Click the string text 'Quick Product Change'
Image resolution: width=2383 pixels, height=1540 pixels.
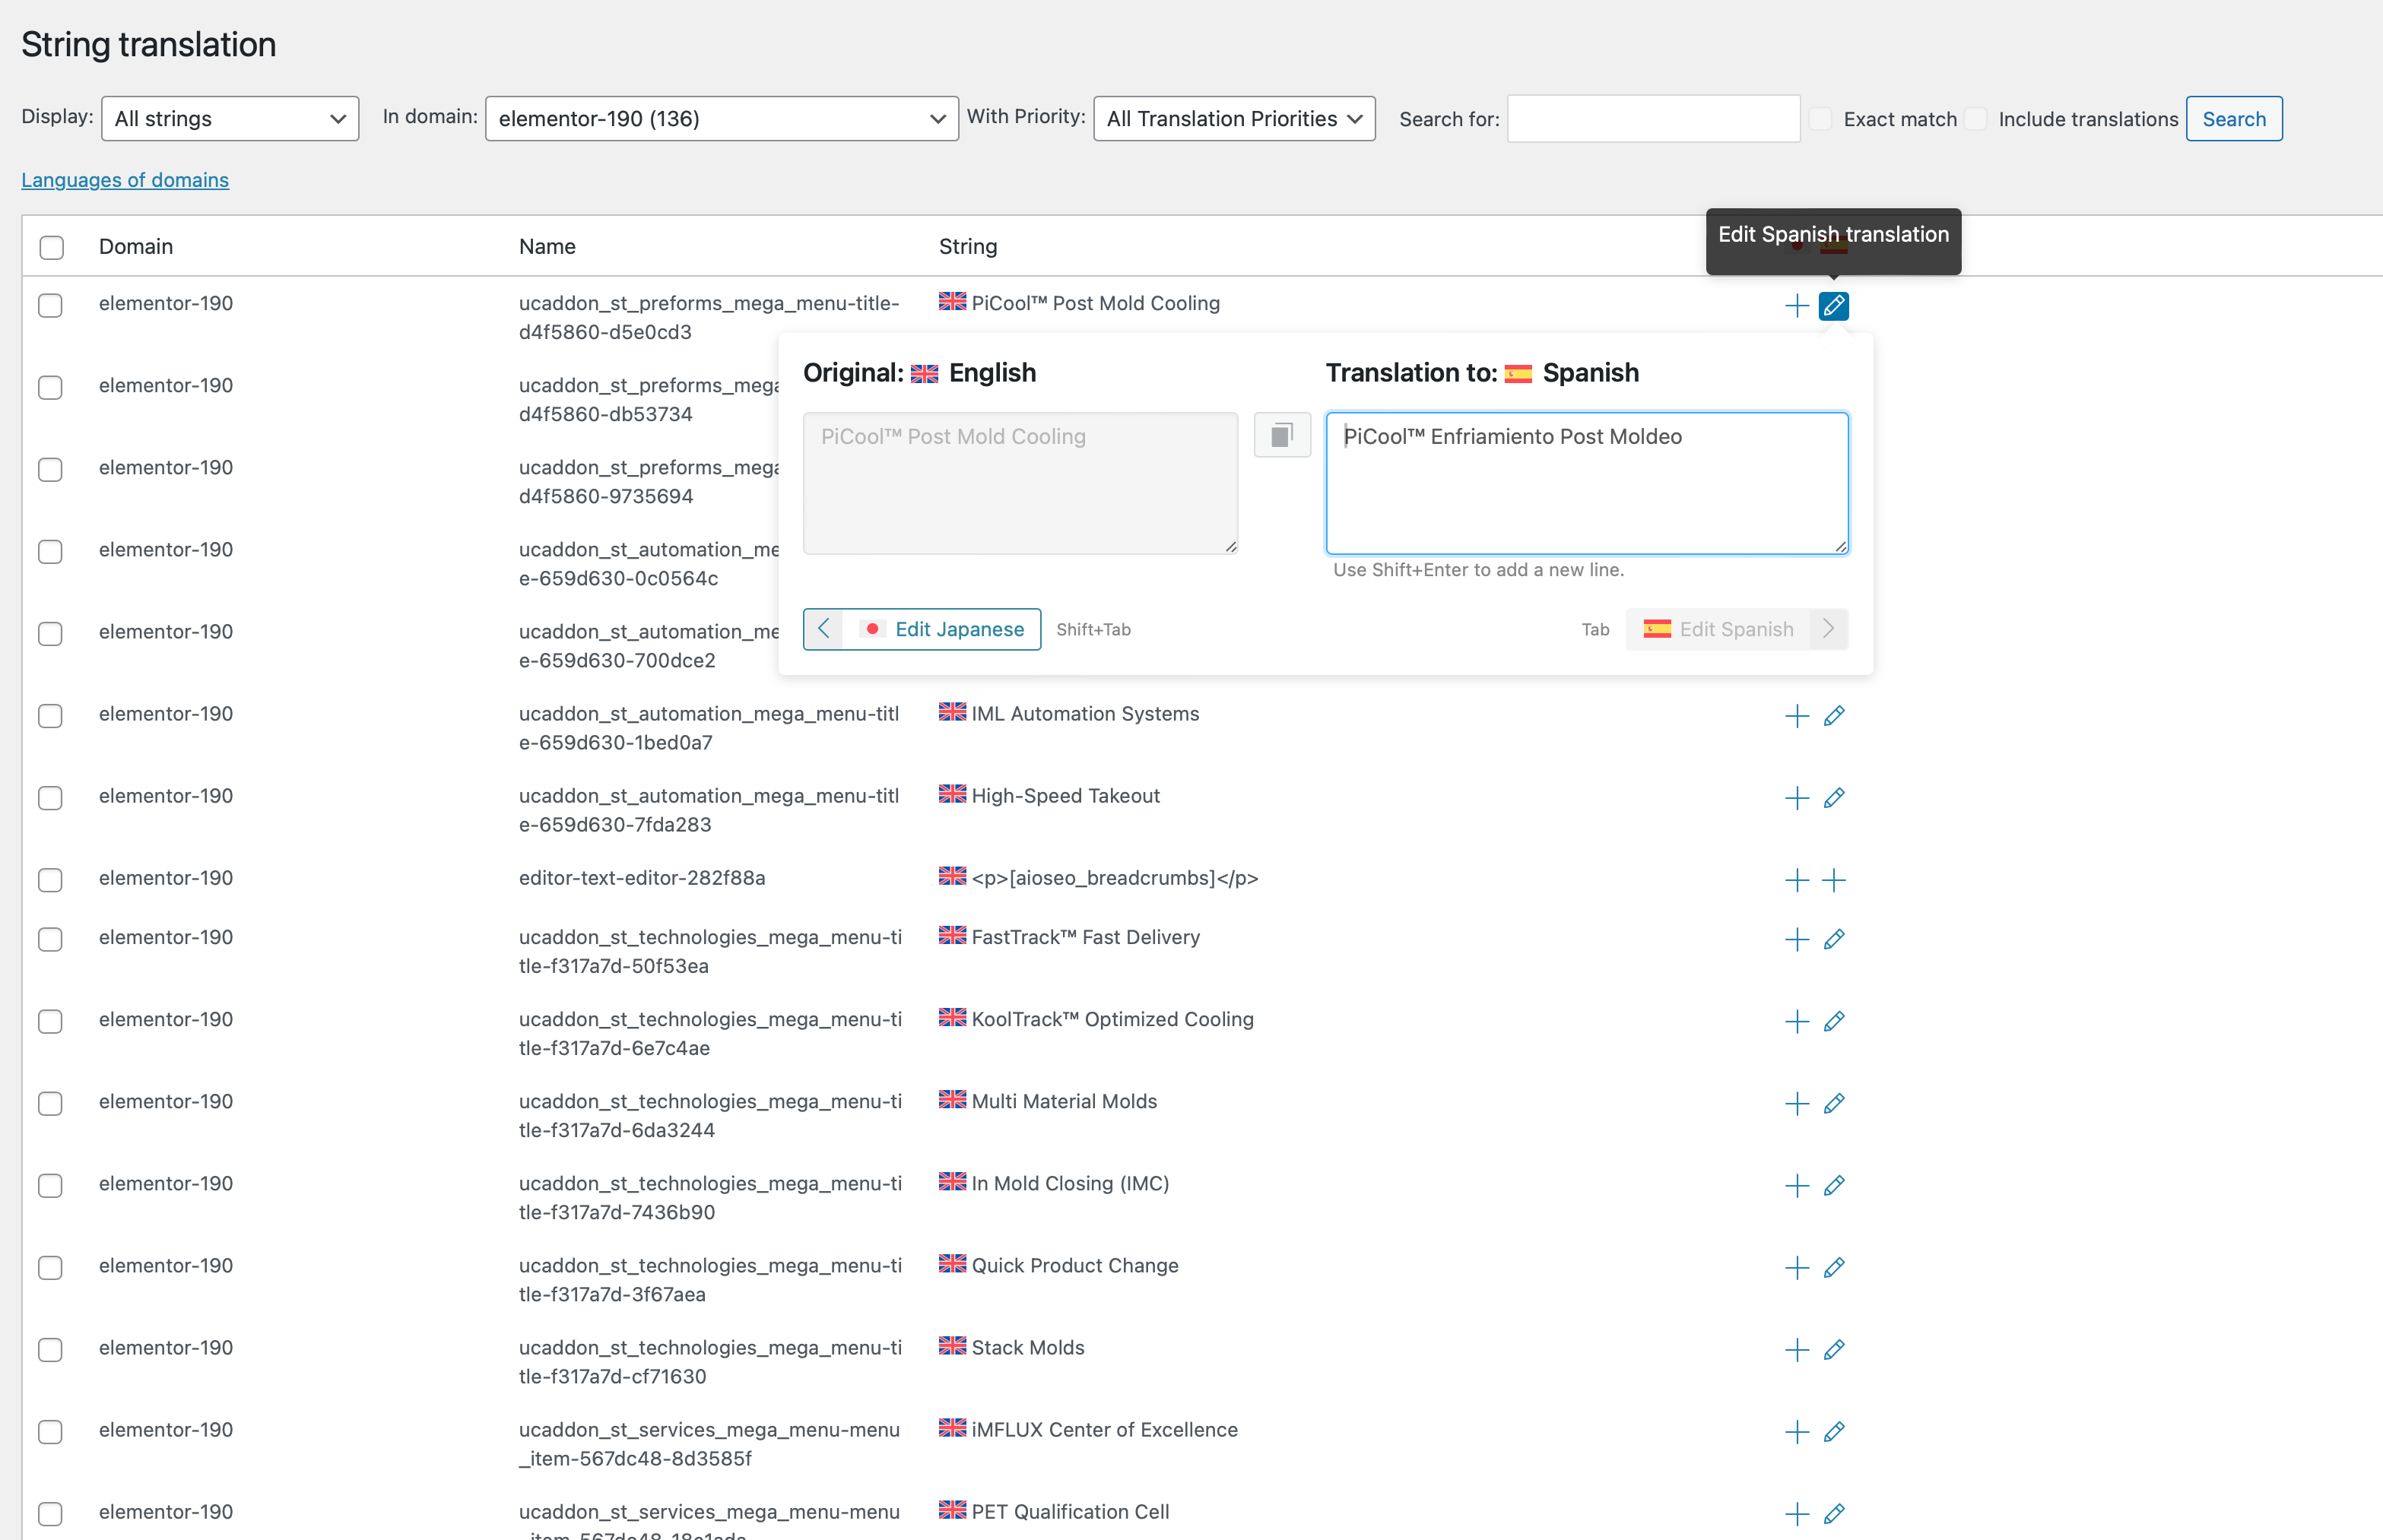(1074, 1265)
